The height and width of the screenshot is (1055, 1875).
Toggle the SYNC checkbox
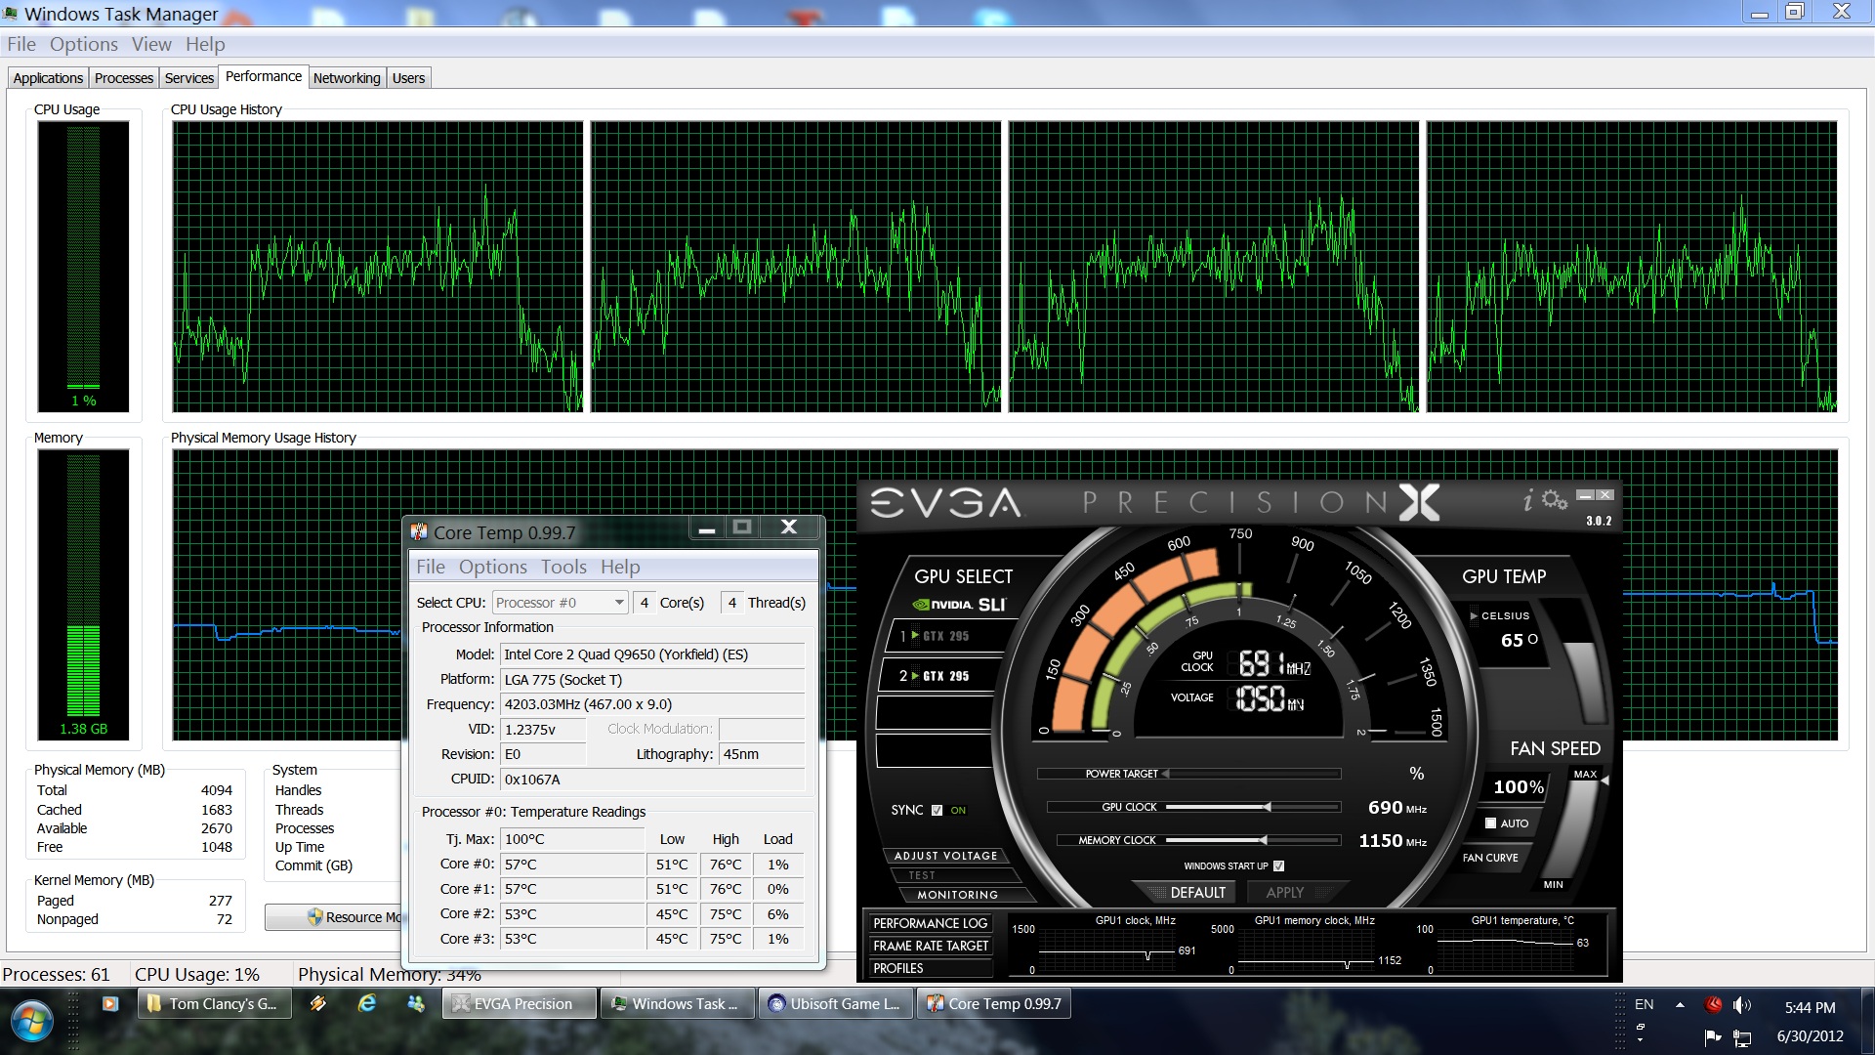[x=937, y=810]
